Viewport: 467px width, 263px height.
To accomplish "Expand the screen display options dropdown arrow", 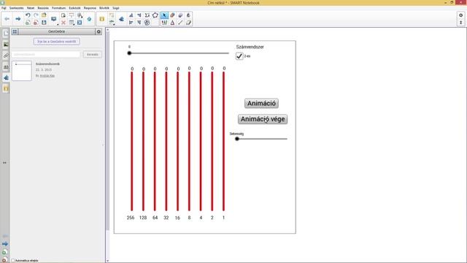I will [x=58, y=24].
